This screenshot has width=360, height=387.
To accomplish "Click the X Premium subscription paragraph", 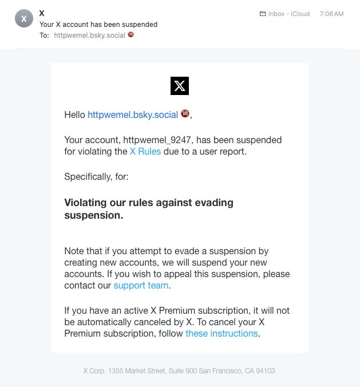I will point(177,322).
